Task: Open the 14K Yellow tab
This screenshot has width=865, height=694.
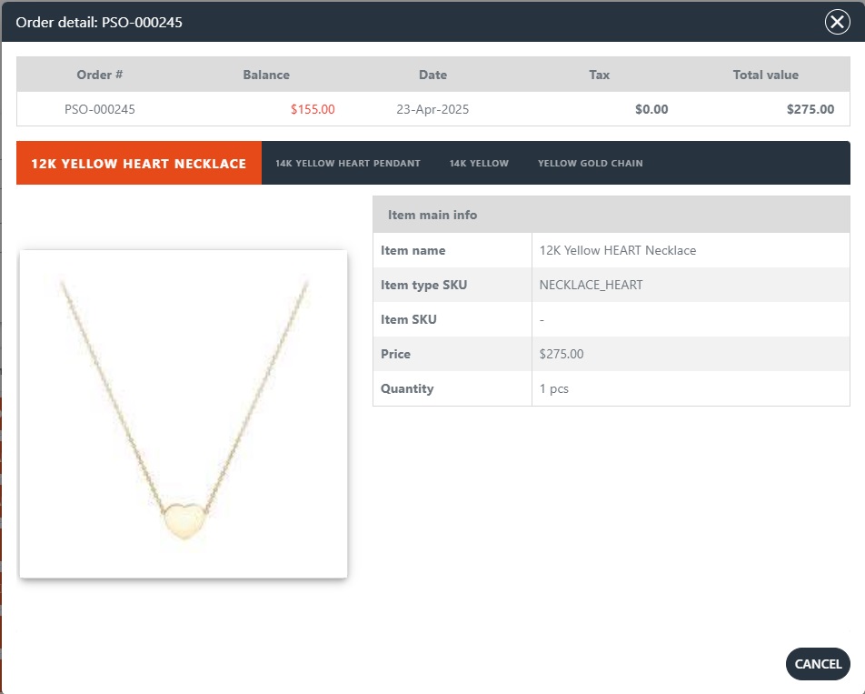Action: tap(479, 164)
